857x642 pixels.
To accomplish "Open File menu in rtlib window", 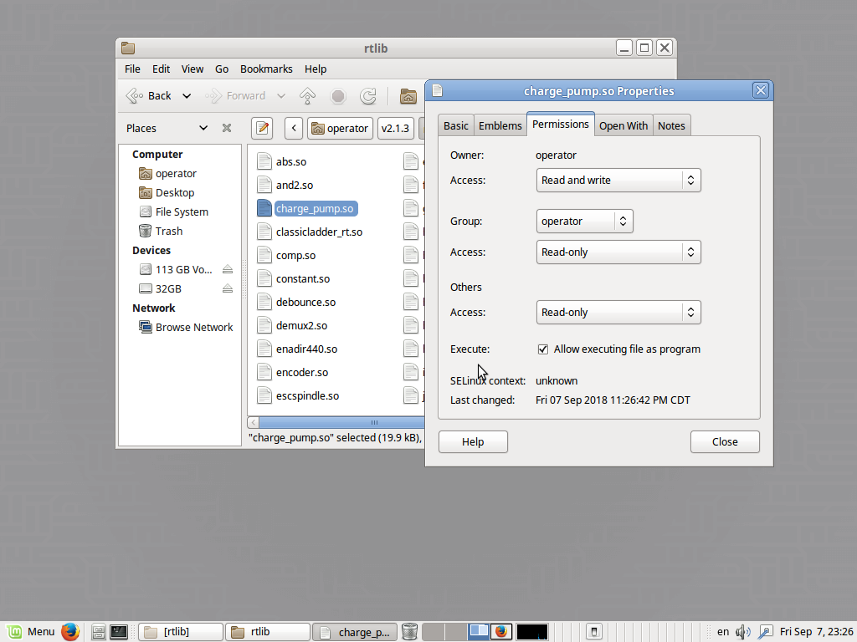I will pyautogui.click(x=132, y=69).
